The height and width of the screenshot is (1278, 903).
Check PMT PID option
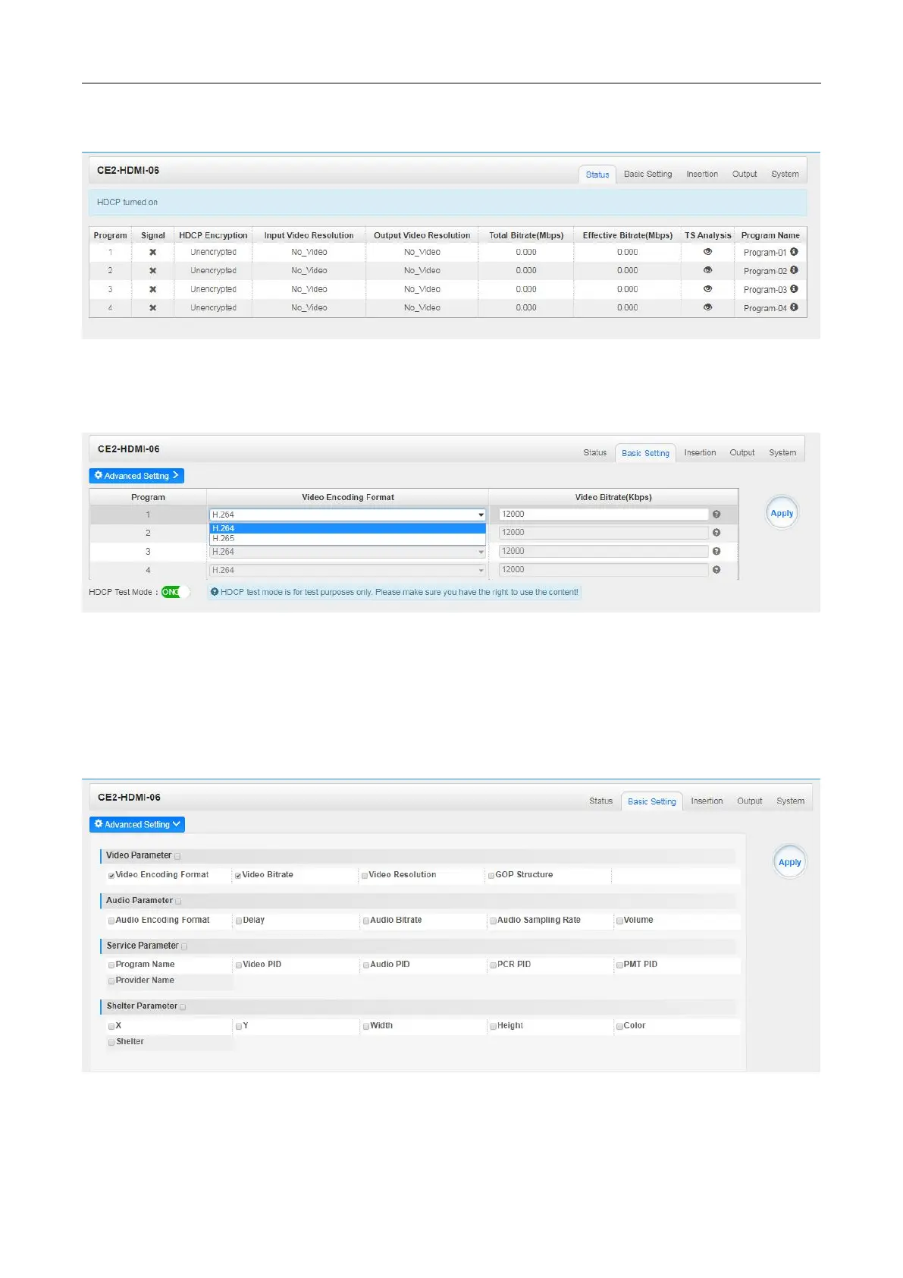(x=619, y=965)
